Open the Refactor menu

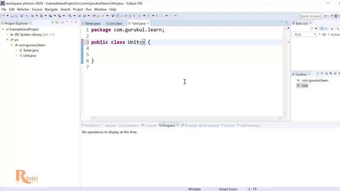(23, 10)
